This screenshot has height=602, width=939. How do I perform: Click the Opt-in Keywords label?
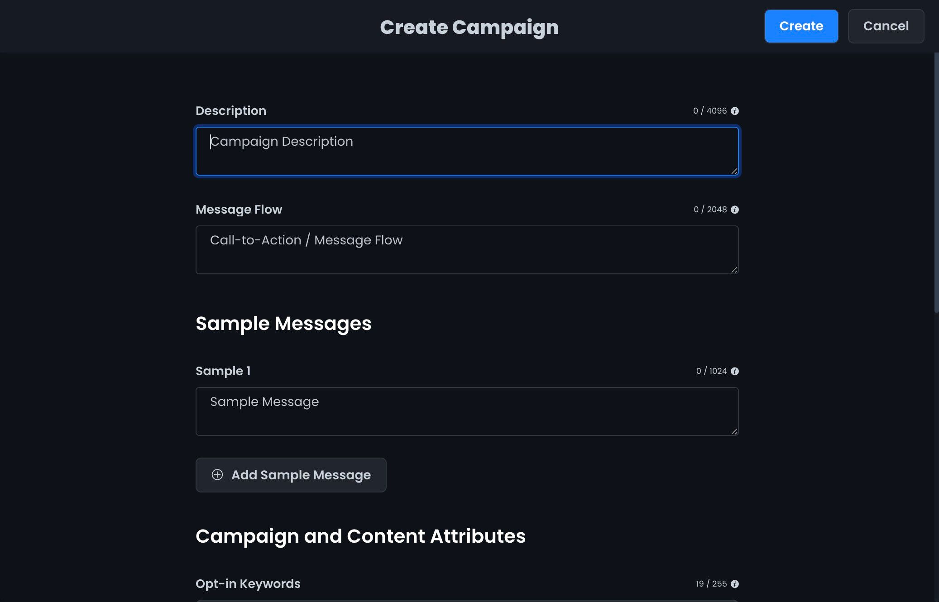(x=248, y=584)
